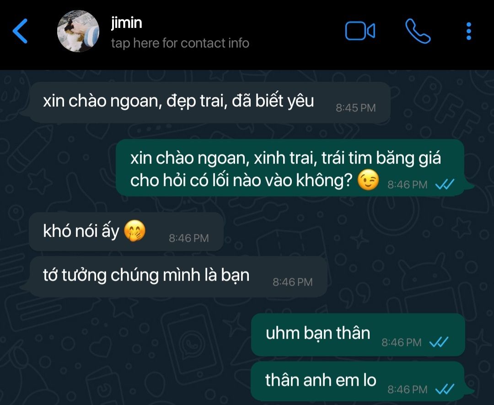Click the 8:45 PM timestamp
Screen dimensions: 494x405
(356, 108)
